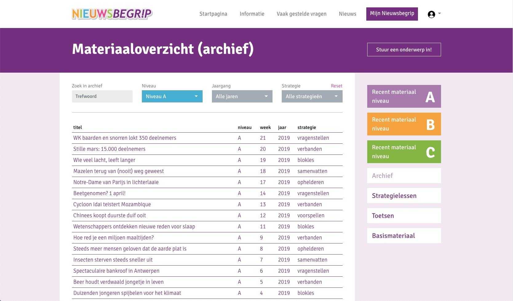Click the Mijn Nieuwsbegrip button
This screenshot has width=513, height=301.
[x=392, y=14]
